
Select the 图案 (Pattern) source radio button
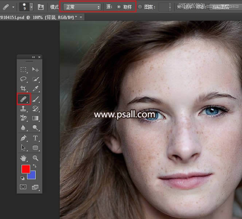pos(140,7)
